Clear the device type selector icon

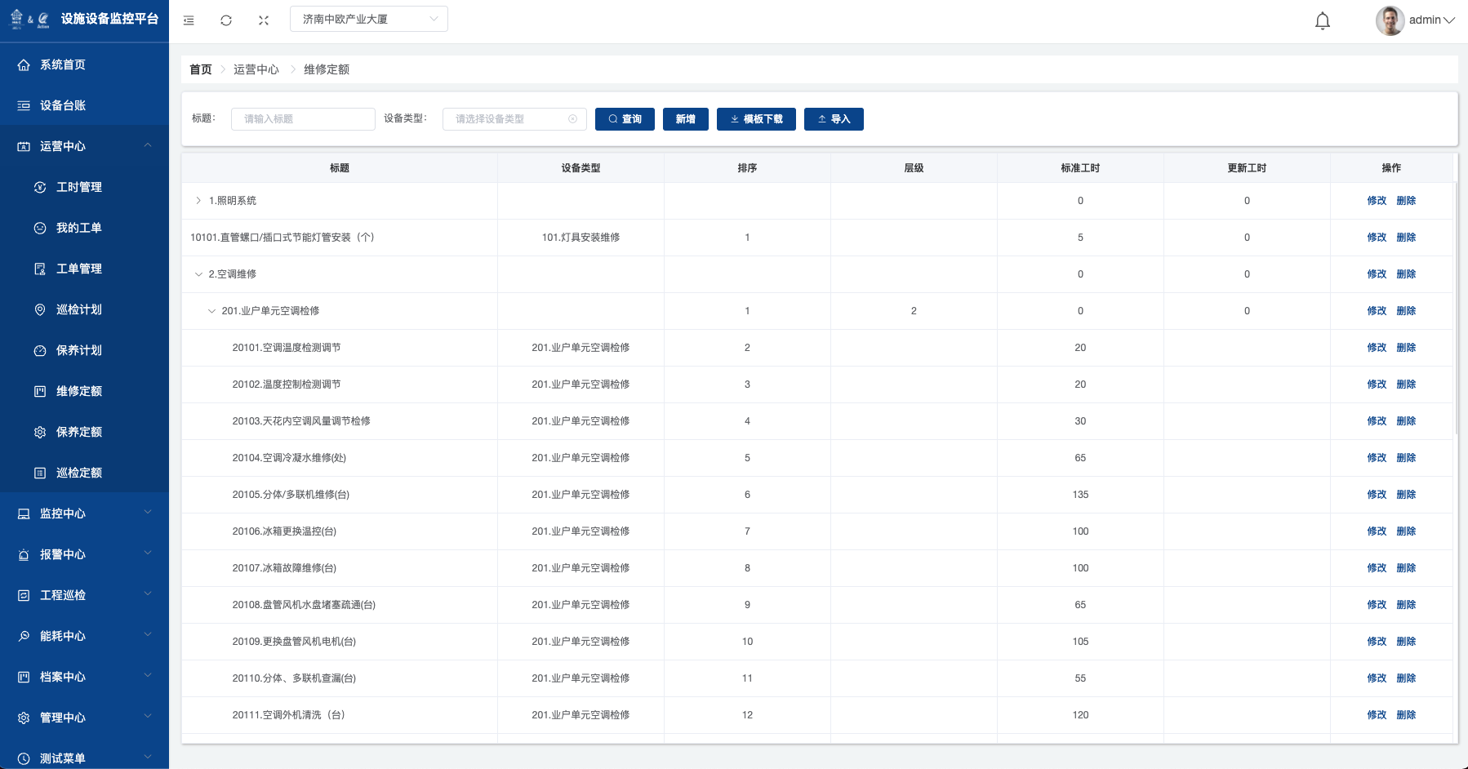point(572,119)
